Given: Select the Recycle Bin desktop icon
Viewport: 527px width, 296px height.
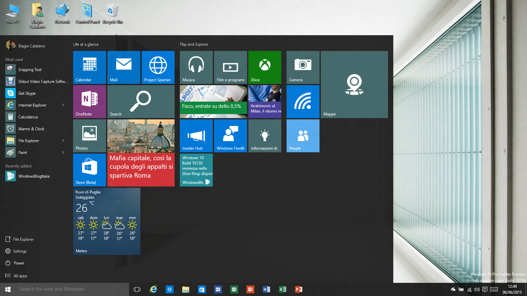Looking at the screenshot, I should (x=113, y=14).
